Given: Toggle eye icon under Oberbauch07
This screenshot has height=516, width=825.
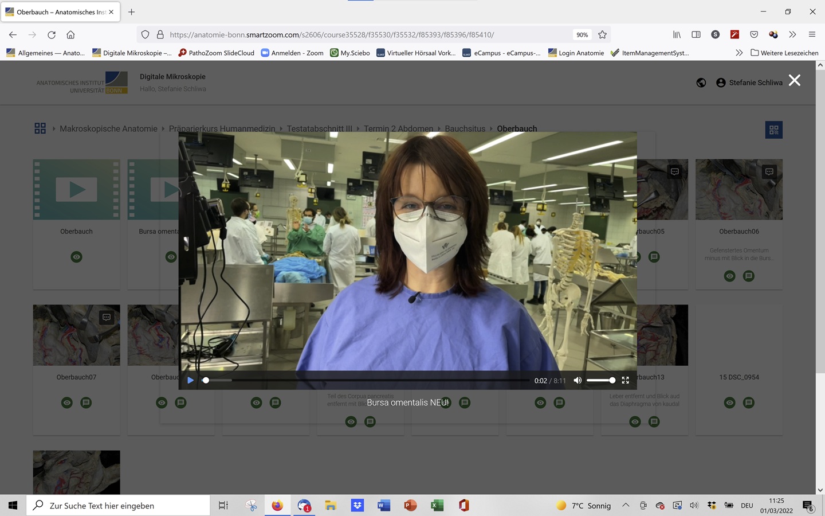Looking at the screenshot, I should pyautogui.click(x=67, y=402).
